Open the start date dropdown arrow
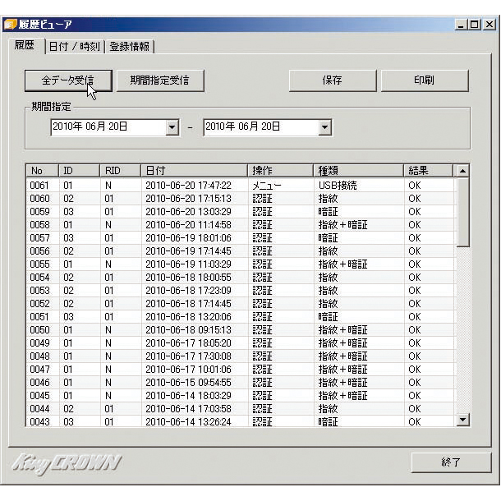Viewport: 501px width, 501px height. pyautogui.click(x=172, y=127)
